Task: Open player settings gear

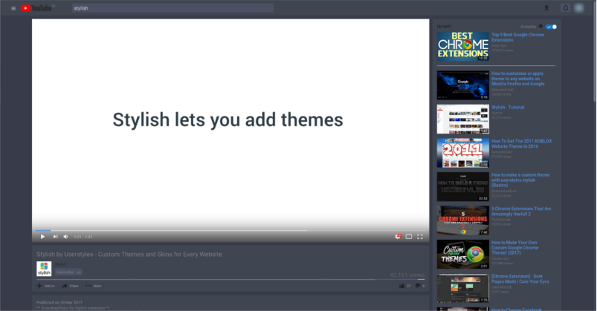Action: [398, 237]
